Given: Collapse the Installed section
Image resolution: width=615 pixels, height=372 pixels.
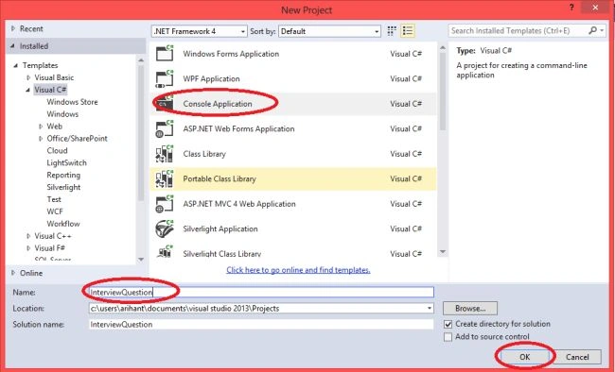Looking at the screenshot, I should tap(12, 46).
